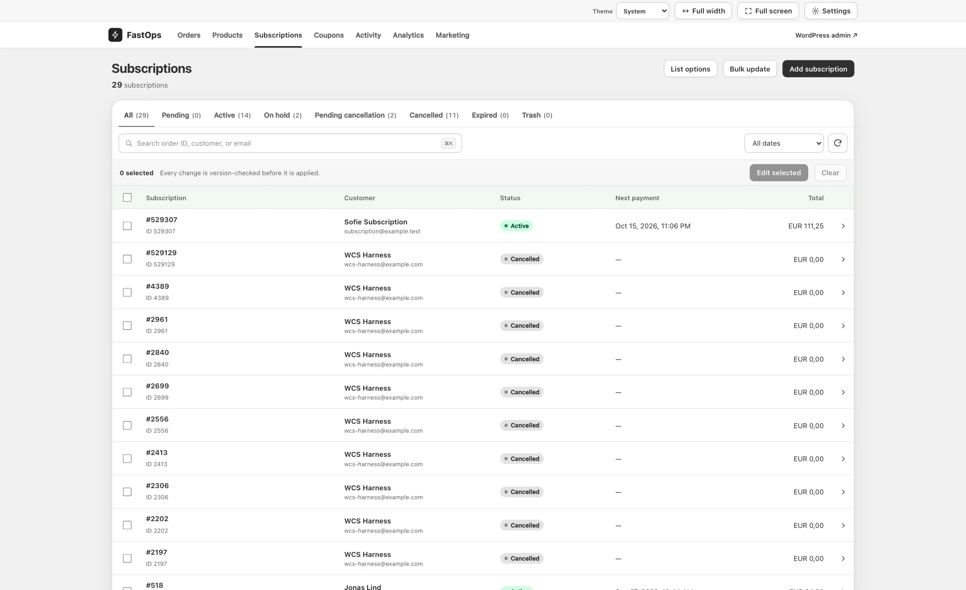This screenshot has width=966, height=590.
Task: Switch to the On hold (2) tab
Action: pos(283,115)
